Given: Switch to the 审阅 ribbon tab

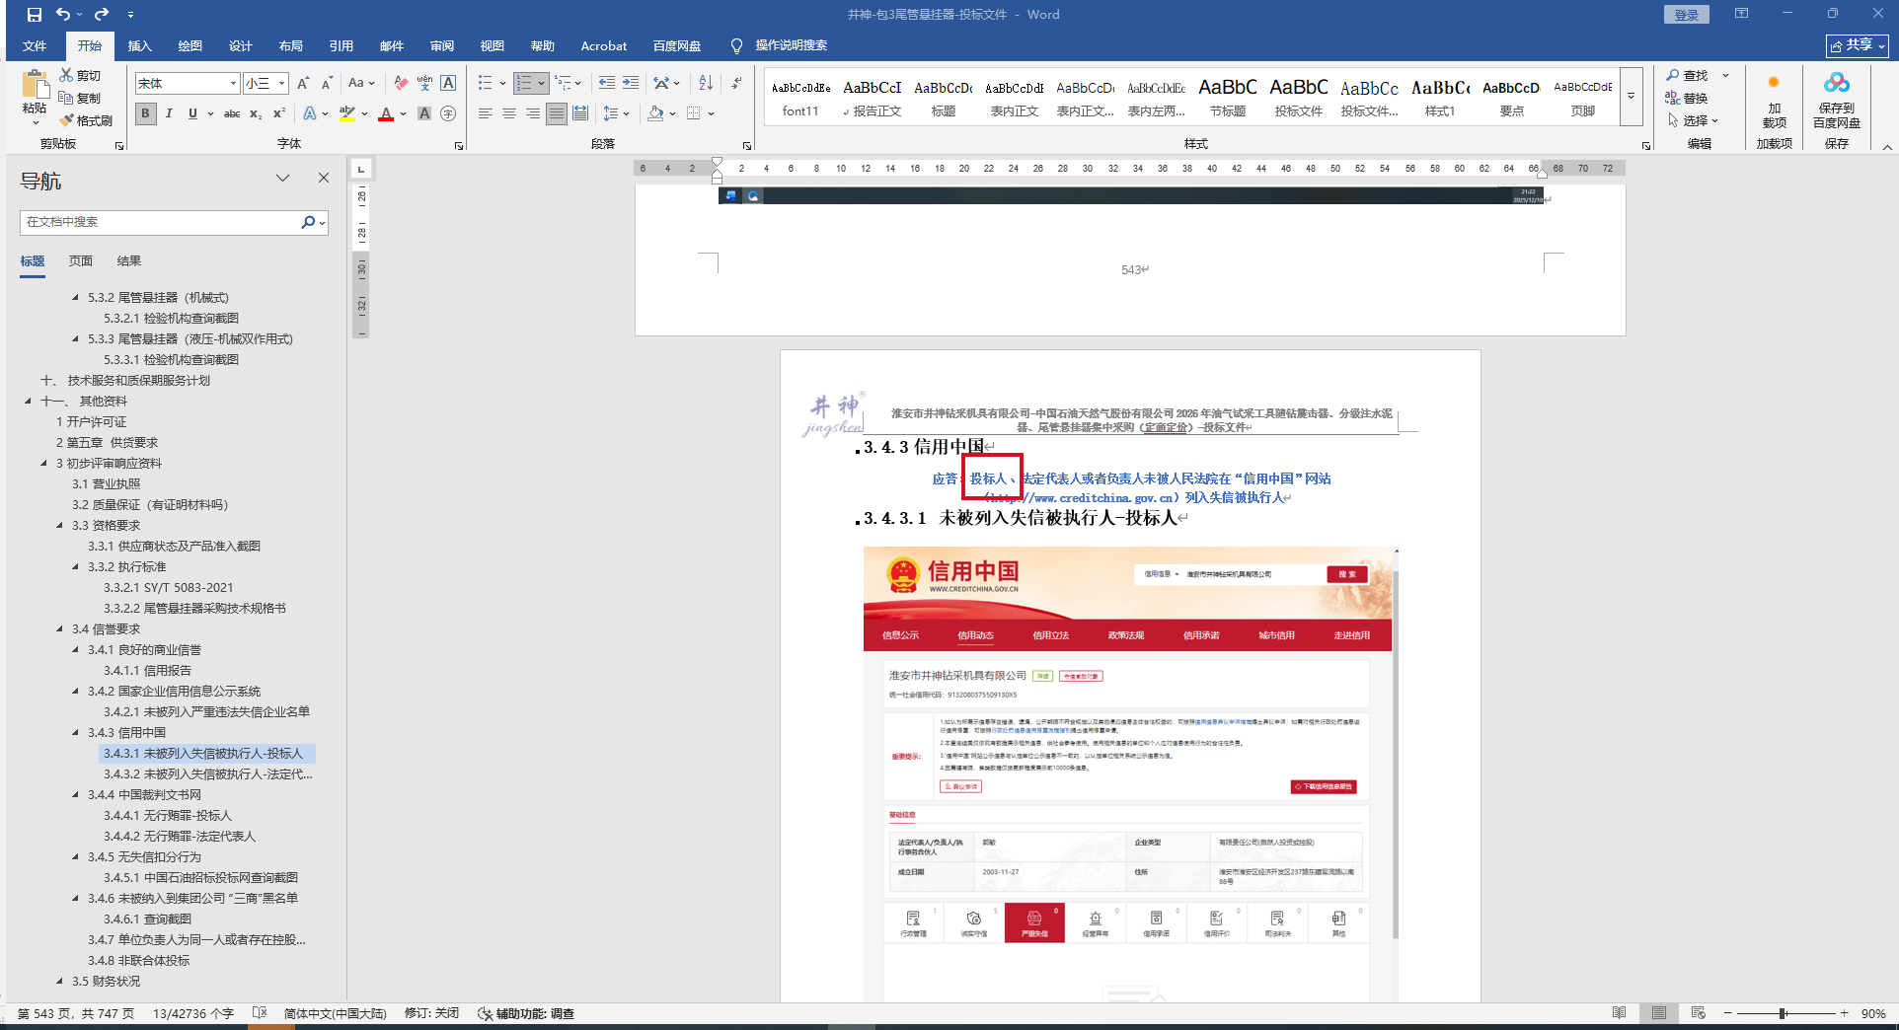Looking at the screenshot, I should pos(442,45).
